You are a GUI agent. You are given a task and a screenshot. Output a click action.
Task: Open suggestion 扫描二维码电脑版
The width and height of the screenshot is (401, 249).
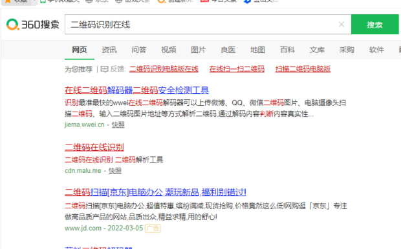pyautogui.click(x=303, y=69)
